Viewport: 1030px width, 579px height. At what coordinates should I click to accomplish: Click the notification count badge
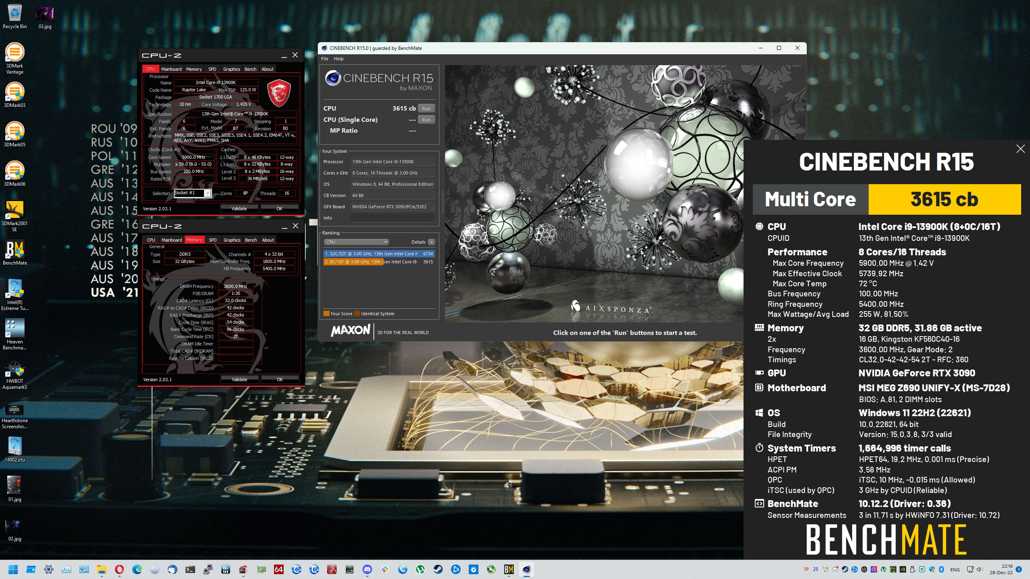click(1019, 569)
